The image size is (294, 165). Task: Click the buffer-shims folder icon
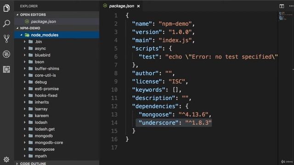tap(31, 69)
